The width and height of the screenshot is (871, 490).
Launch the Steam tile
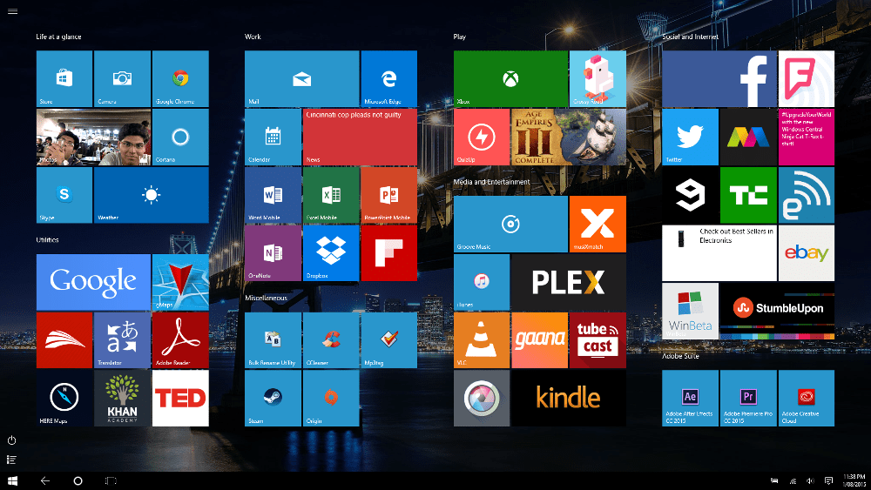click(x=273, y=399)
